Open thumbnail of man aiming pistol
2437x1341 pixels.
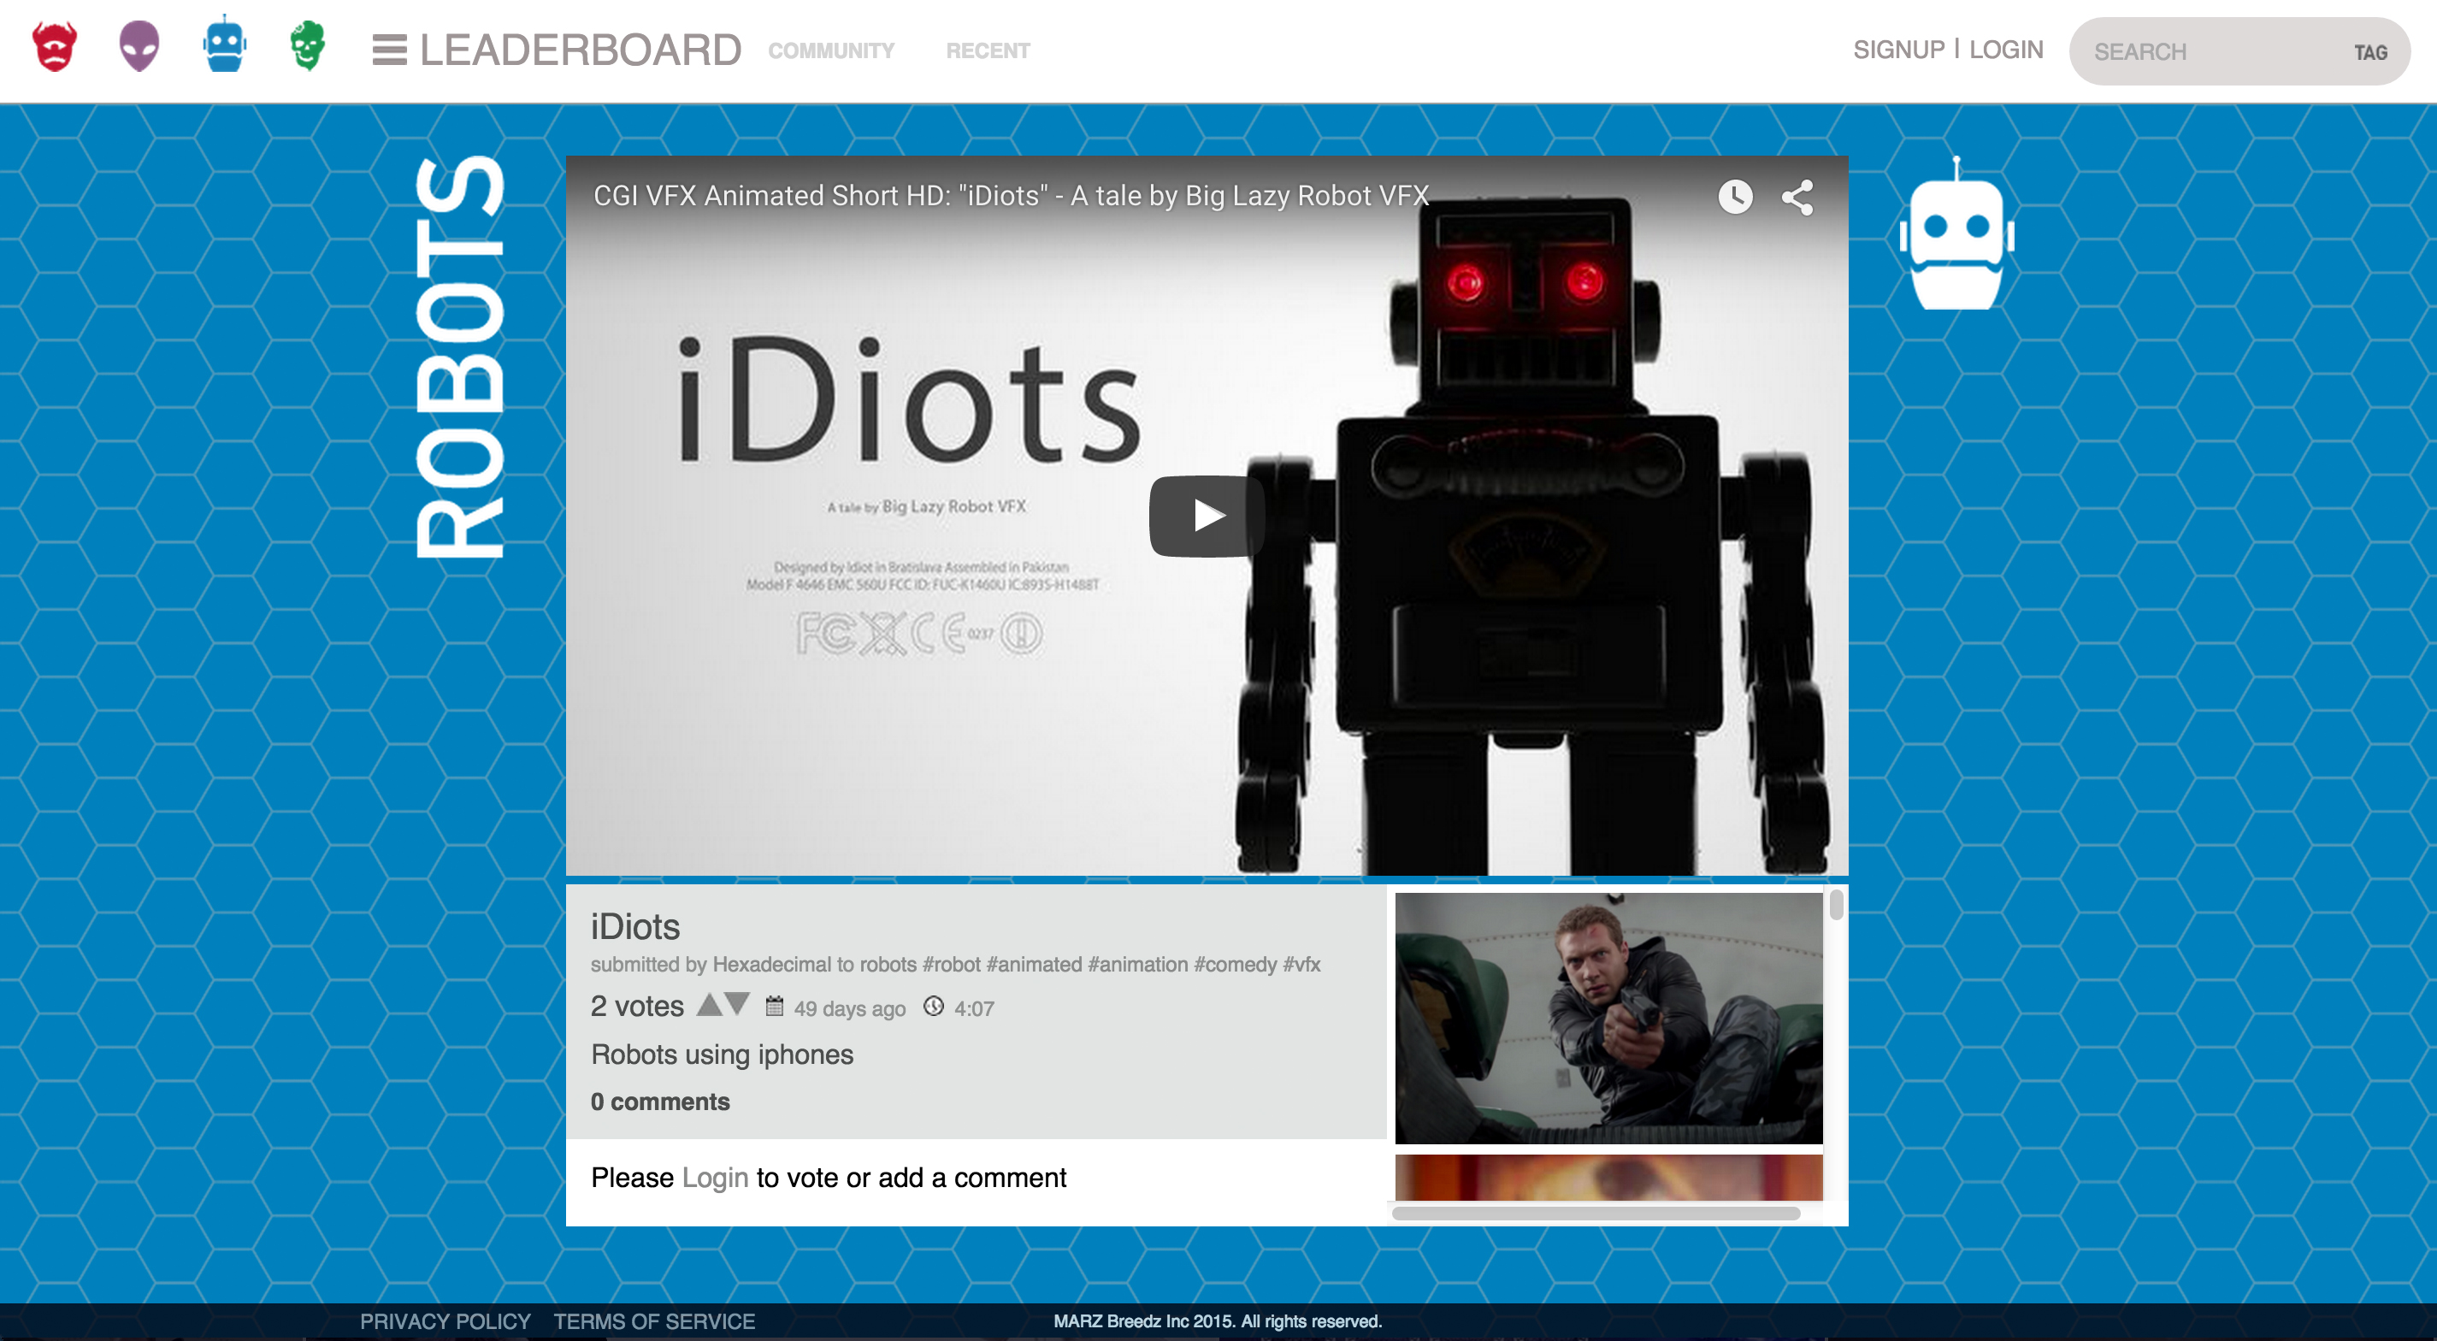coord(1608,1018)
